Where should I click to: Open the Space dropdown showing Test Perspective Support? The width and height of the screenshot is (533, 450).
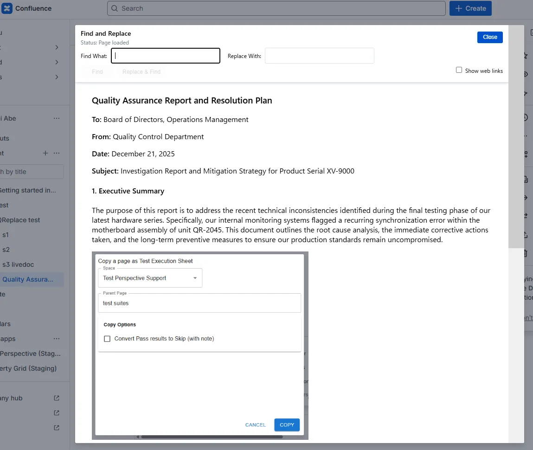click(x=150, y=278)
